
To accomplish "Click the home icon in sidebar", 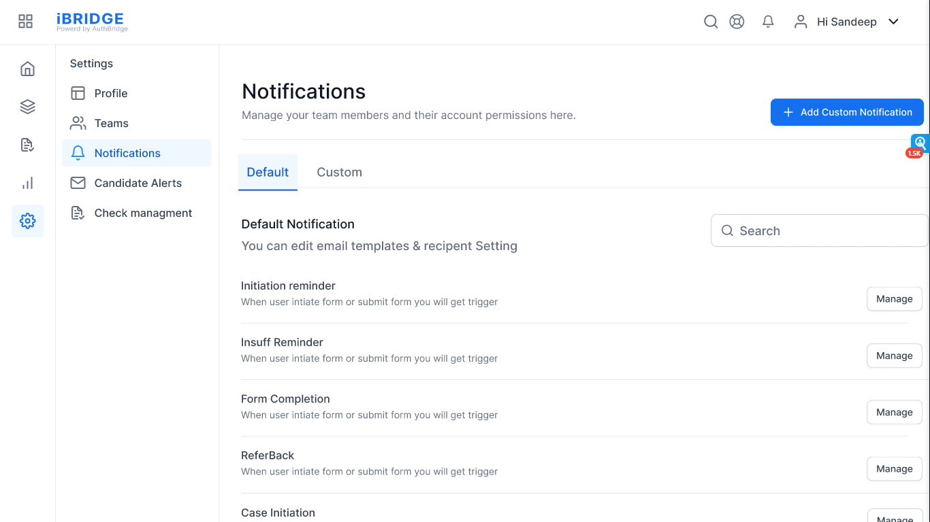I will (x=27, y=69).
